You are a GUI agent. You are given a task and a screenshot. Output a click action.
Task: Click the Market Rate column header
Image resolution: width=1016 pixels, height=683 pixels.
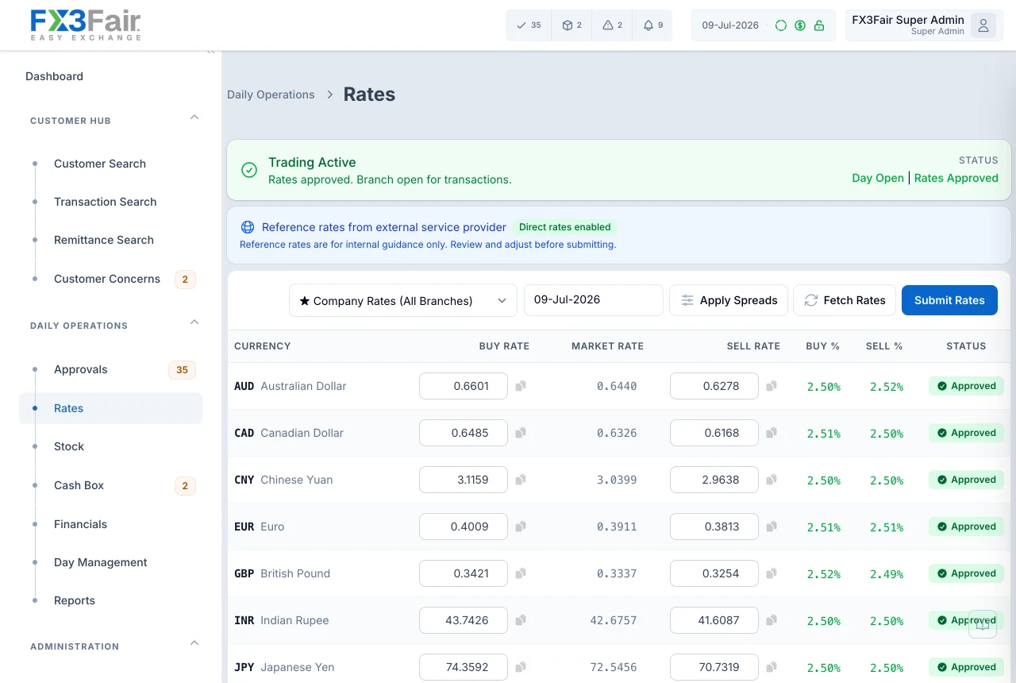607,346
